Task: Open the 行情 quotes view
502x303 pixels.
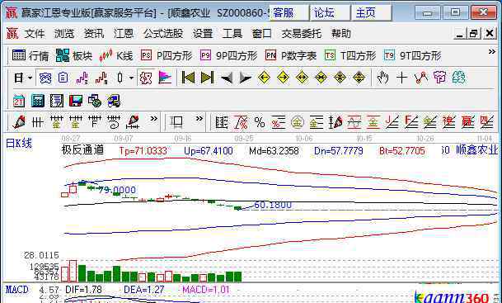Action: (30, 56)
